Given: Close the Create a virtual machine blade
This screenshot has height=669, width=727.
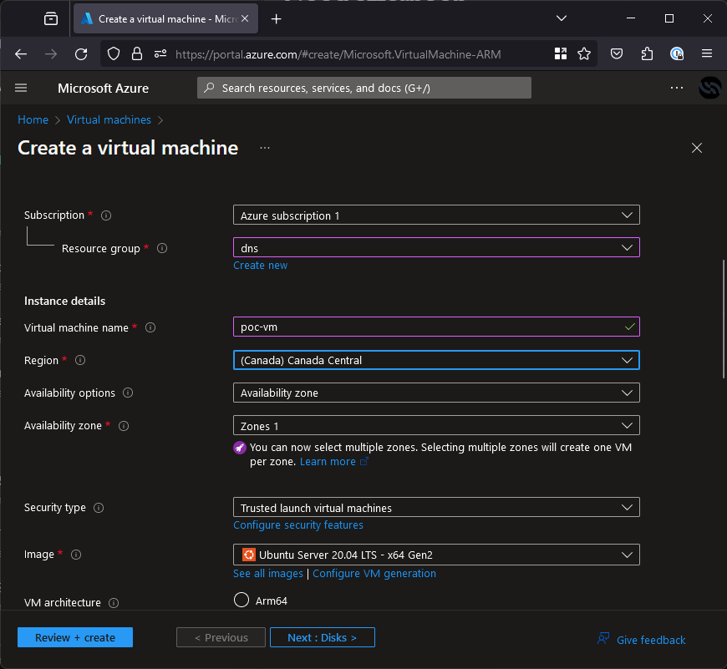Looking at the screenshot, I should point(696,148).
